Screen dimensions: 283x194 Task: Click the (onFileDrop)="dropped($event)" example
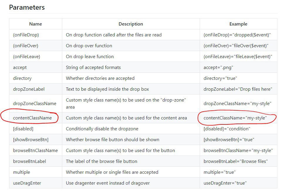tap(237, 35)
